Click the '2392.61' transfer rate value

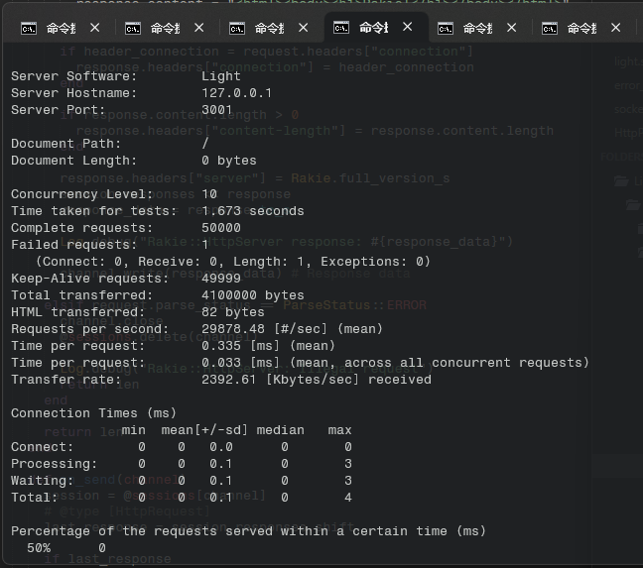pos(229,380)
